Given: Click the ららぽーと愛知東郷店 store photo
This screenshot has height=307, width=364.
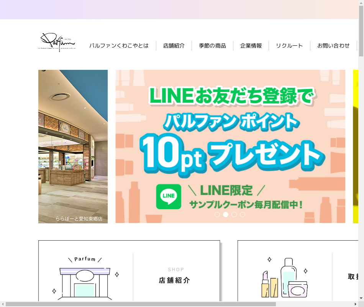Looking at the screenshot, I should [73, 147].
